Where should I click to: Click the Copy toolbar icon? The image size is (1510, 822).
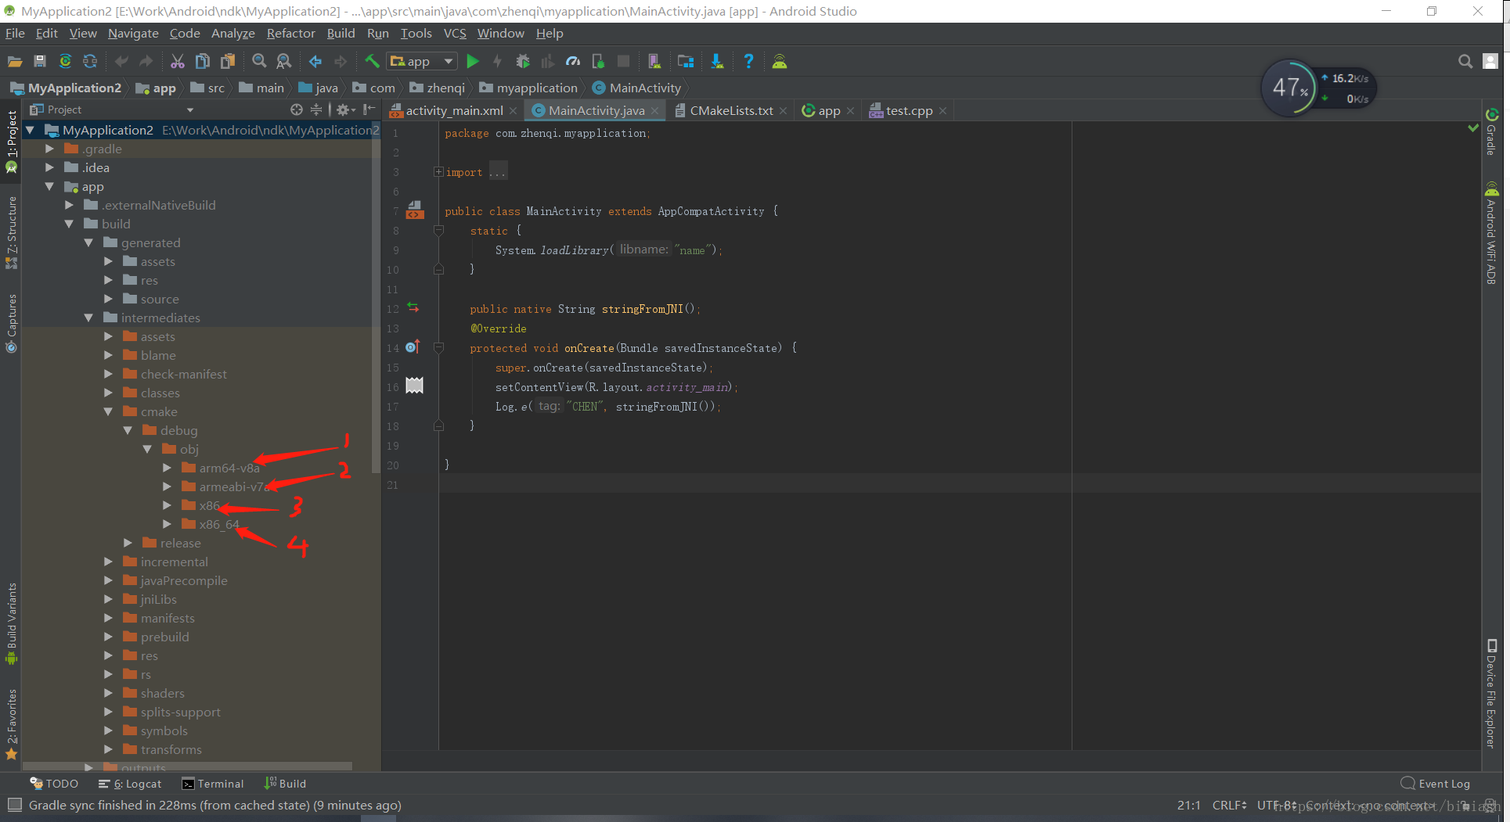pyautogui.click(x=203, y=61)
